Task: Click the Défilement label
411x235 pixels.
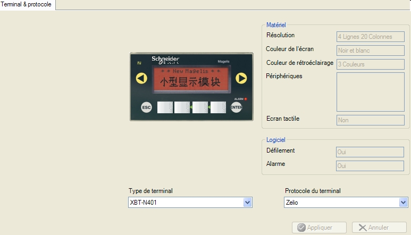Action: point(280,150)
